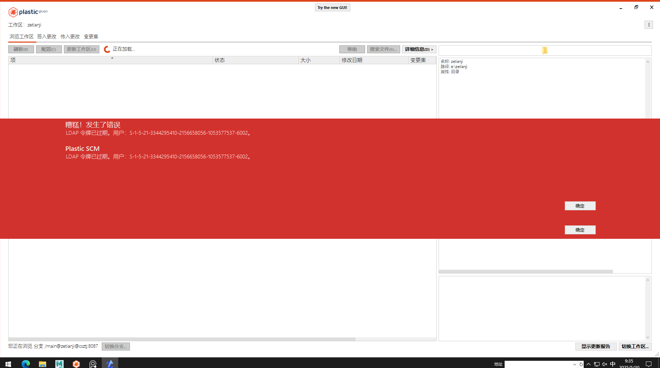Click scroll-up arrow in details panel
This screenshot has height=368, width=660.
648,62
